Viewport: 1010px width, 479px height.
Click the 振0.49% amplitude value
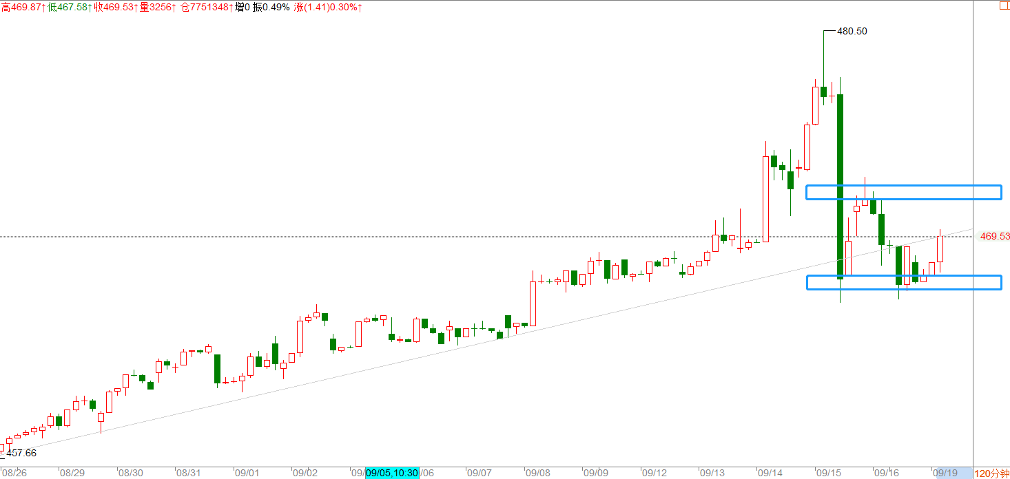click(x=271, y=7)
